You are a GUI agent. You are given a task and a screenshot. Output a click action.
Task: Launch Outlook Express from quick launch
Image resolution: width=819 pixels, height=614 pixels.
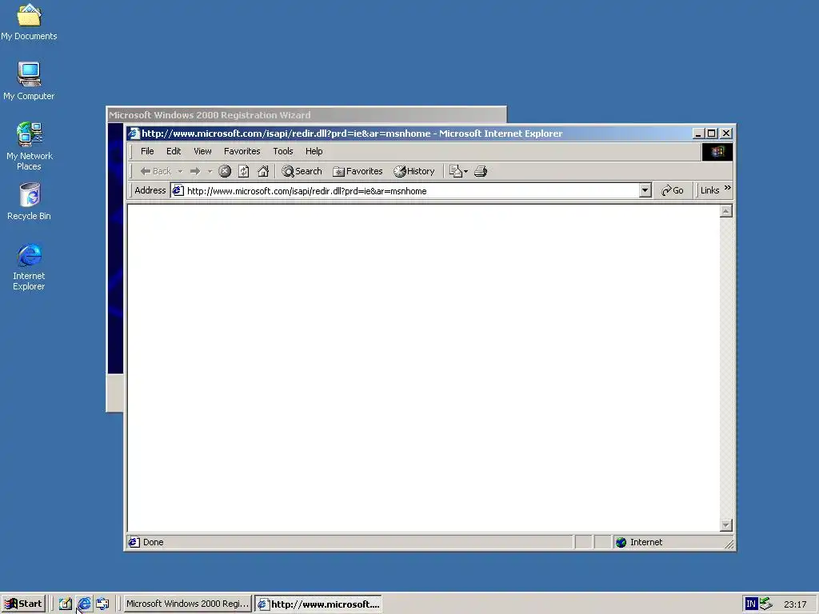(x=103, y=604)
